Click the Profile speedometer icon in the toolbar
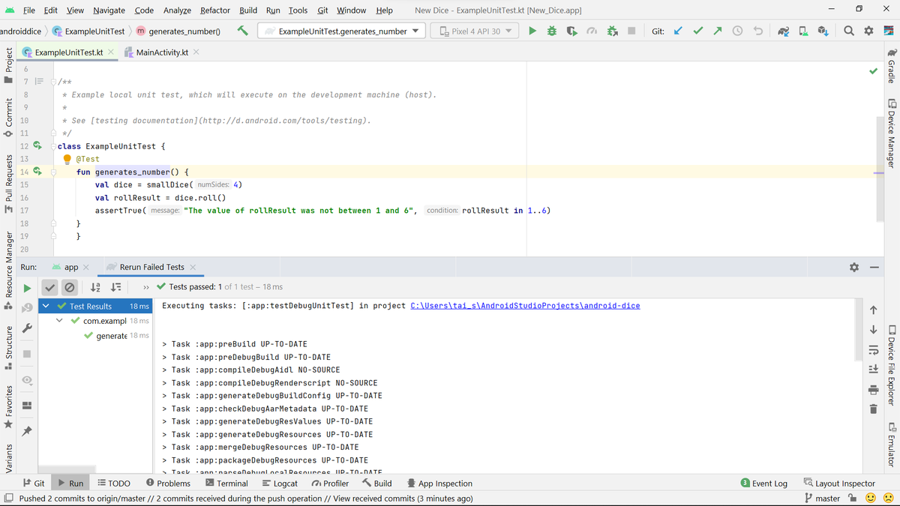 591,31
